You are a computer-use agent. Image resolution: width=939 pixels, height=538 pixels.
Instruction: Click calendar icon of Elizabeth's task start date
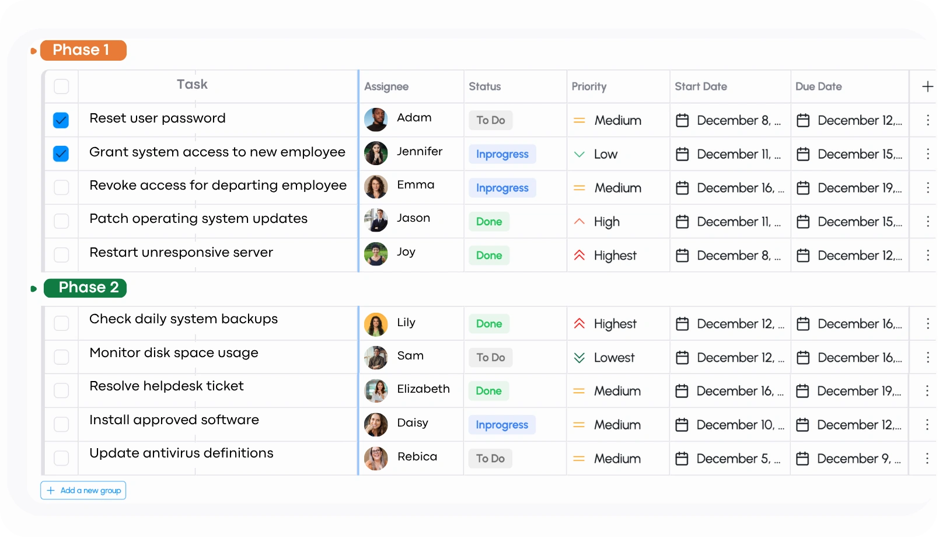pyautogui.click(x=682, y=391)
